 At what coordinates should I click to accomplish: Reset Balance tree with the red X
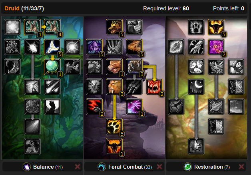78,167
